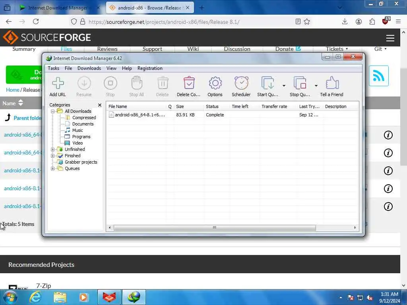407x305 pixels.
Task: Open Windows Start button
Action: (10, 297)
